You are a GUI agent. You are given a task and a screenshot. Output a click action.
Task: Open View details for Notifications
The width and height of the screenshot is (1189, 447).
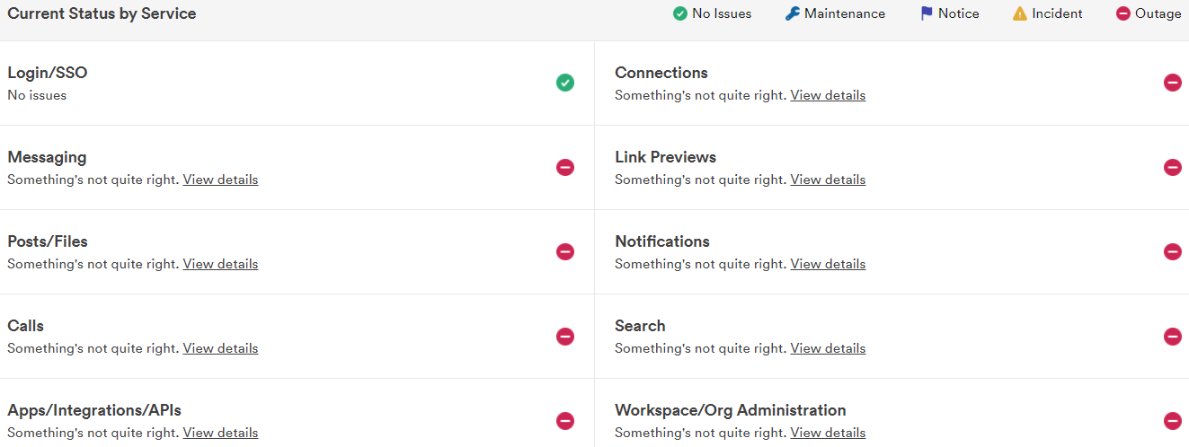coord(828,264)
